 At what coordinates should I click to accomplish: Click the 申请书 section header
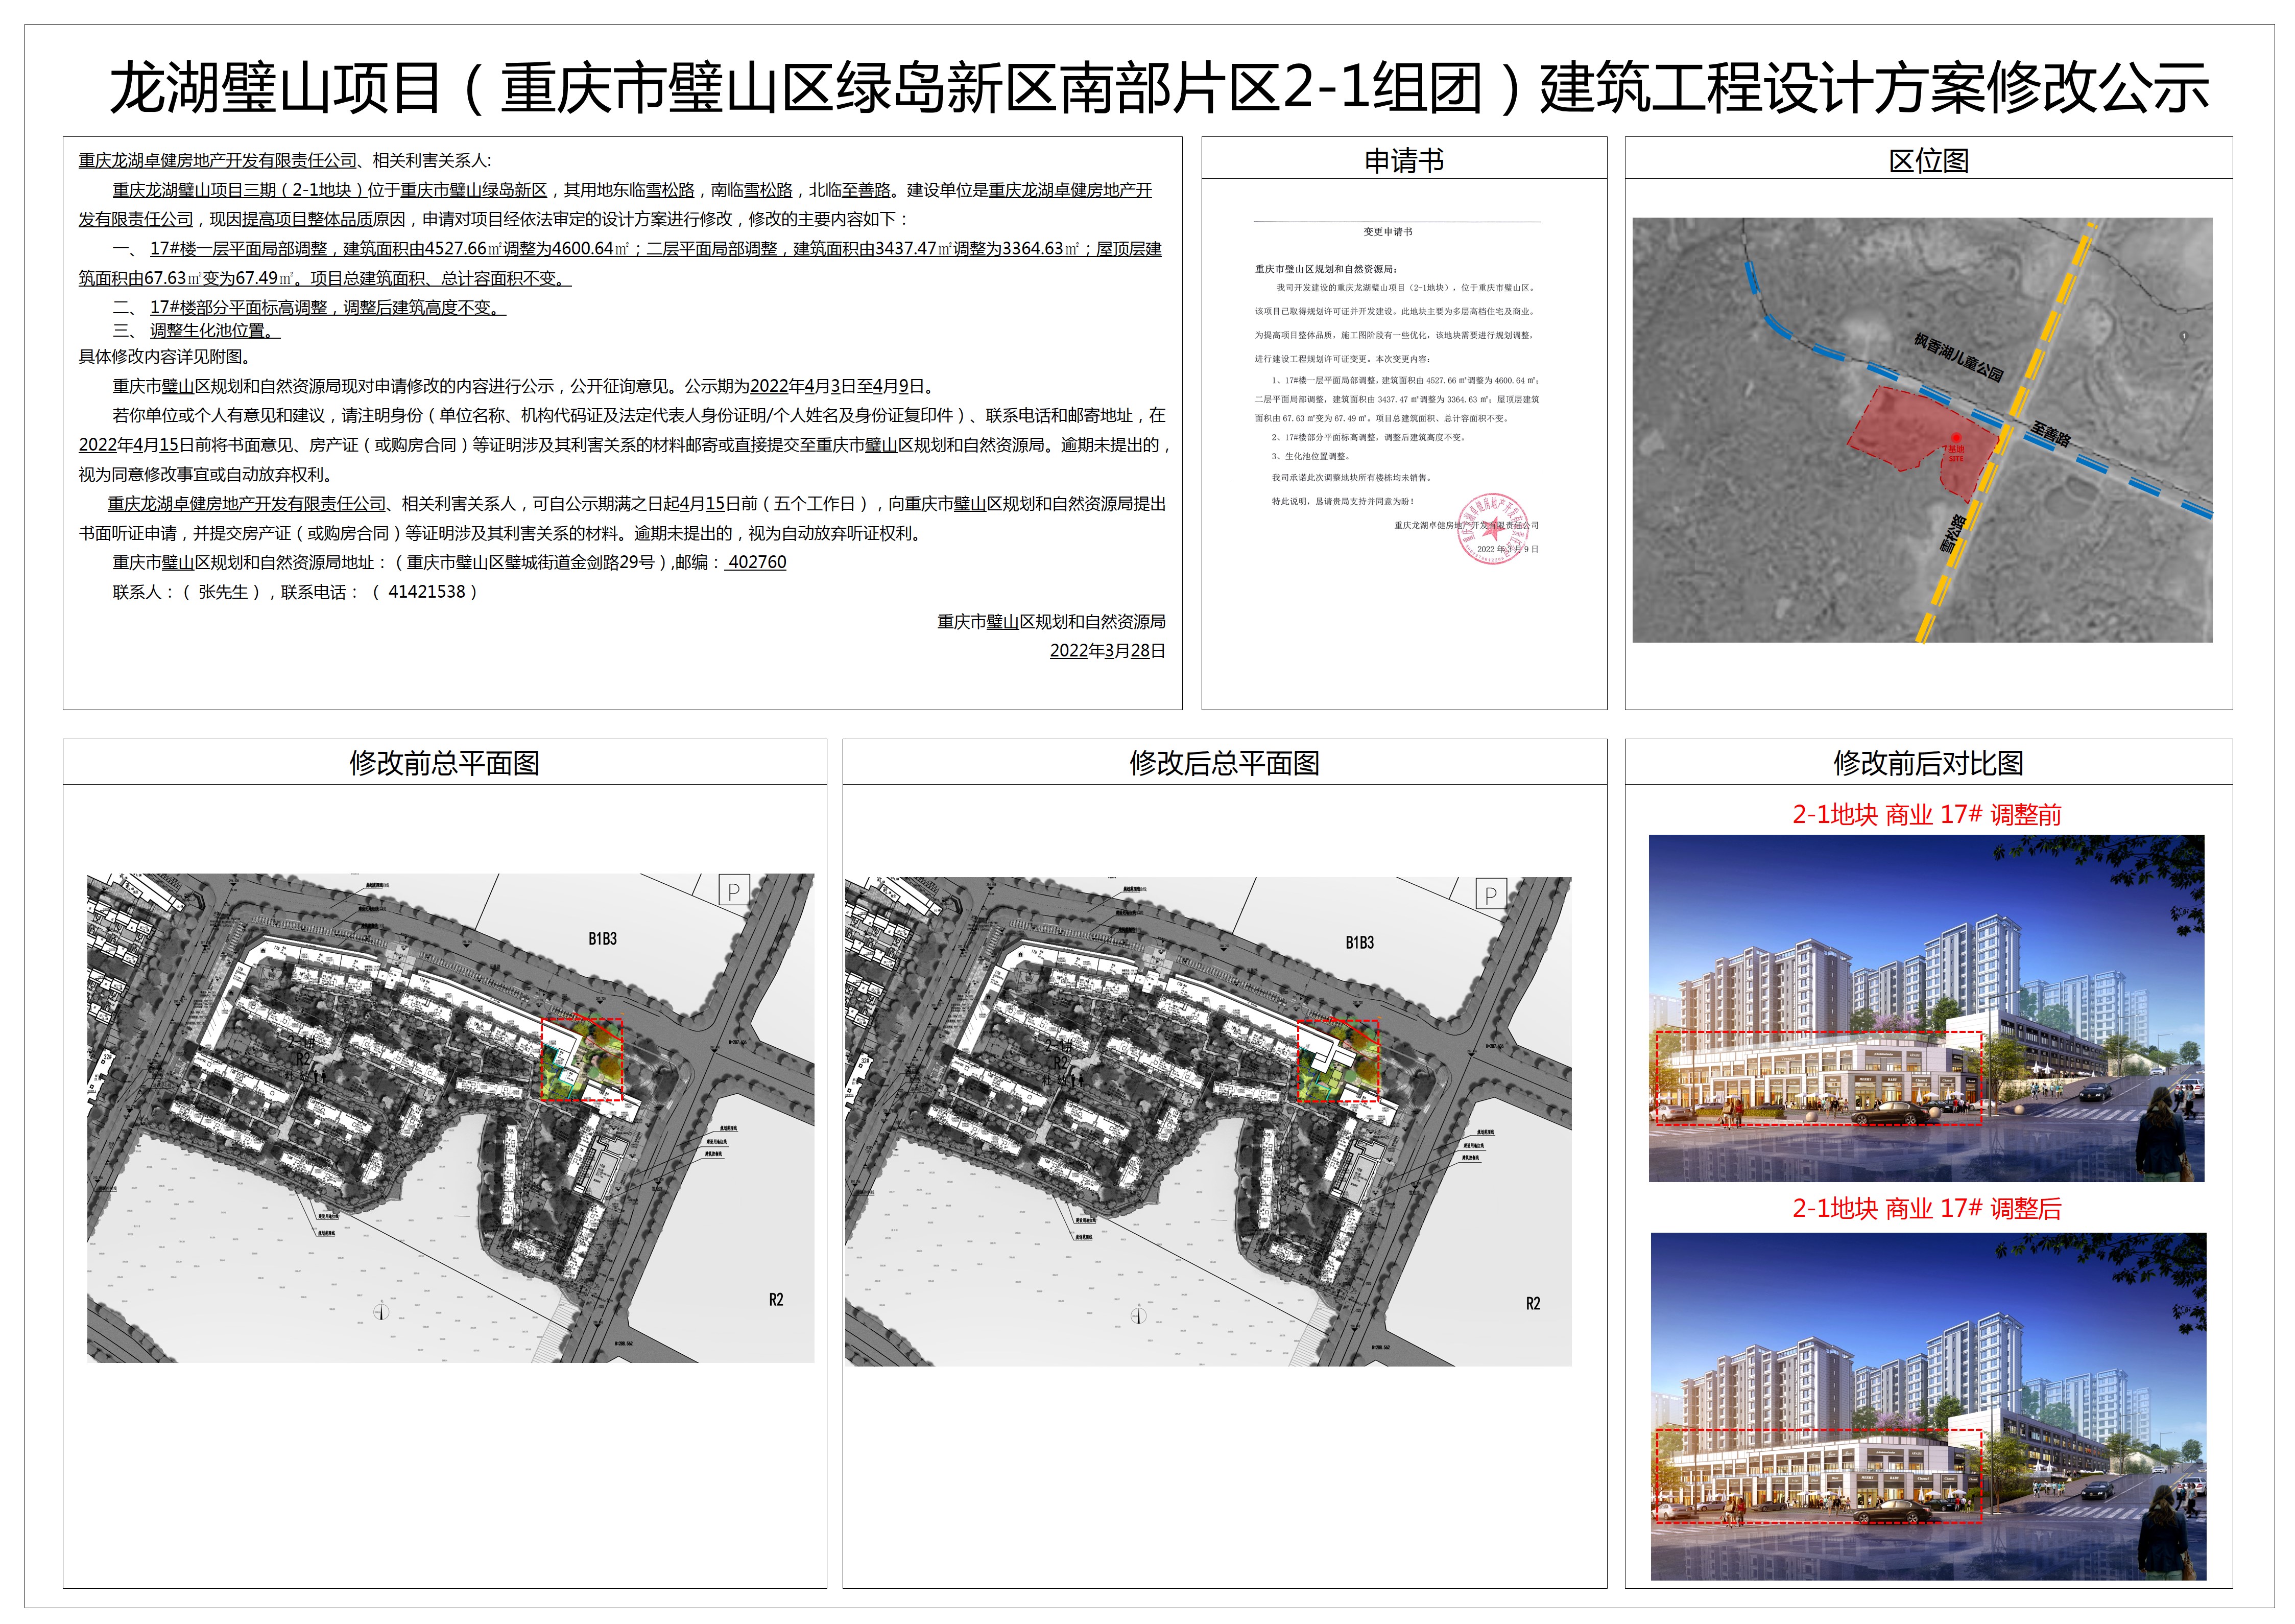(1403, 160)
